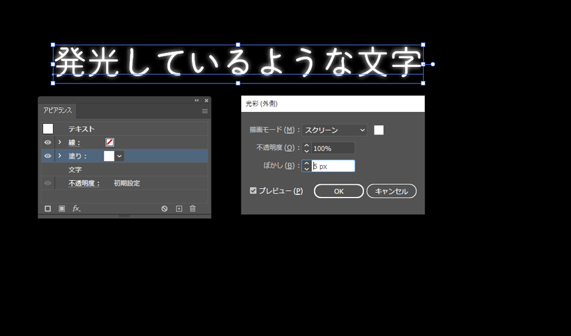The width and height of the screenshot is (571, 336).
Task: Close the Appearance panel
Action: pyautogui.click(x=206, y=100)
